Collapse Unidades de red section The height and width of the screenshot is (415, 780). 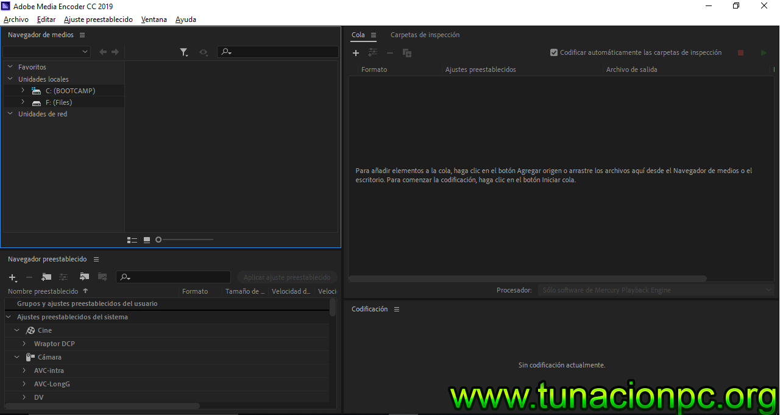pos(10,114)
